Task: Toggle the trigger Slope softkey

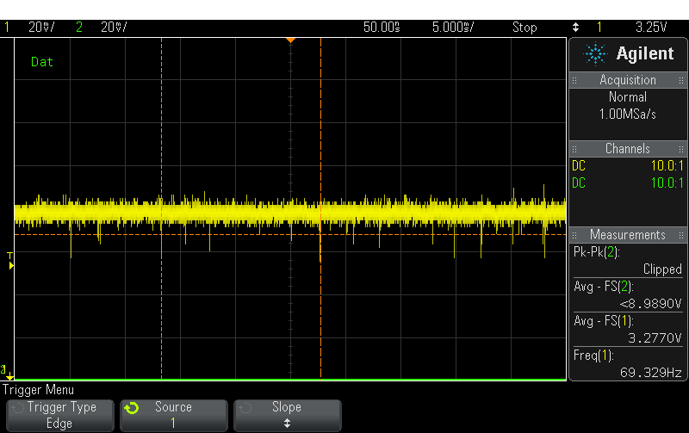Action: click(x=288, y=415)
